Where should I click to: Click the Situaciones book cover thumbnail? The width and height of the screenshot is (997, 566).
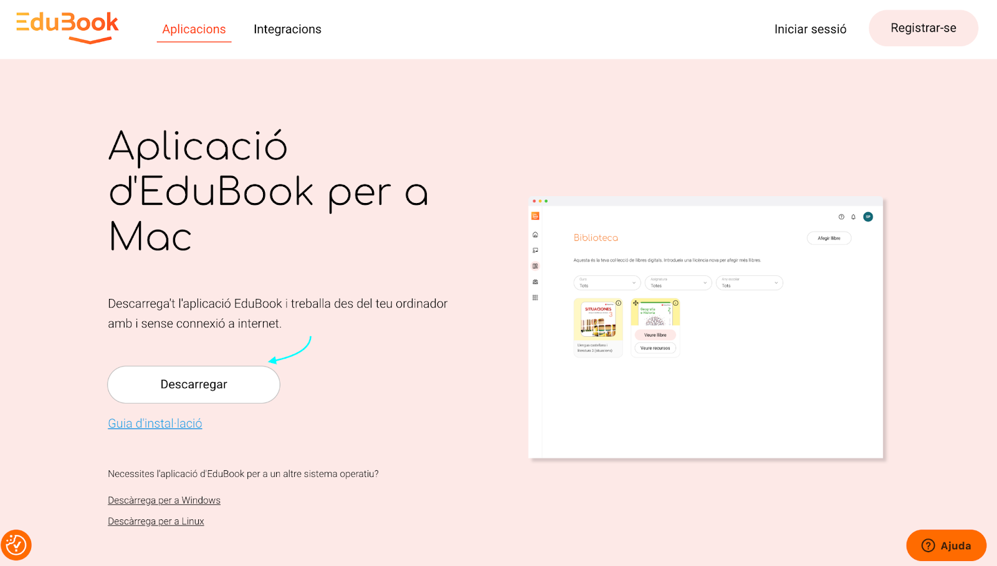coord(598,319)
